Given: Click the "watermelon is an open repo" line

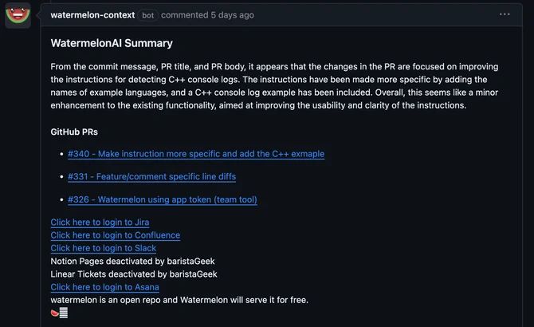Looking at the screenshot, I should point(179,300).
